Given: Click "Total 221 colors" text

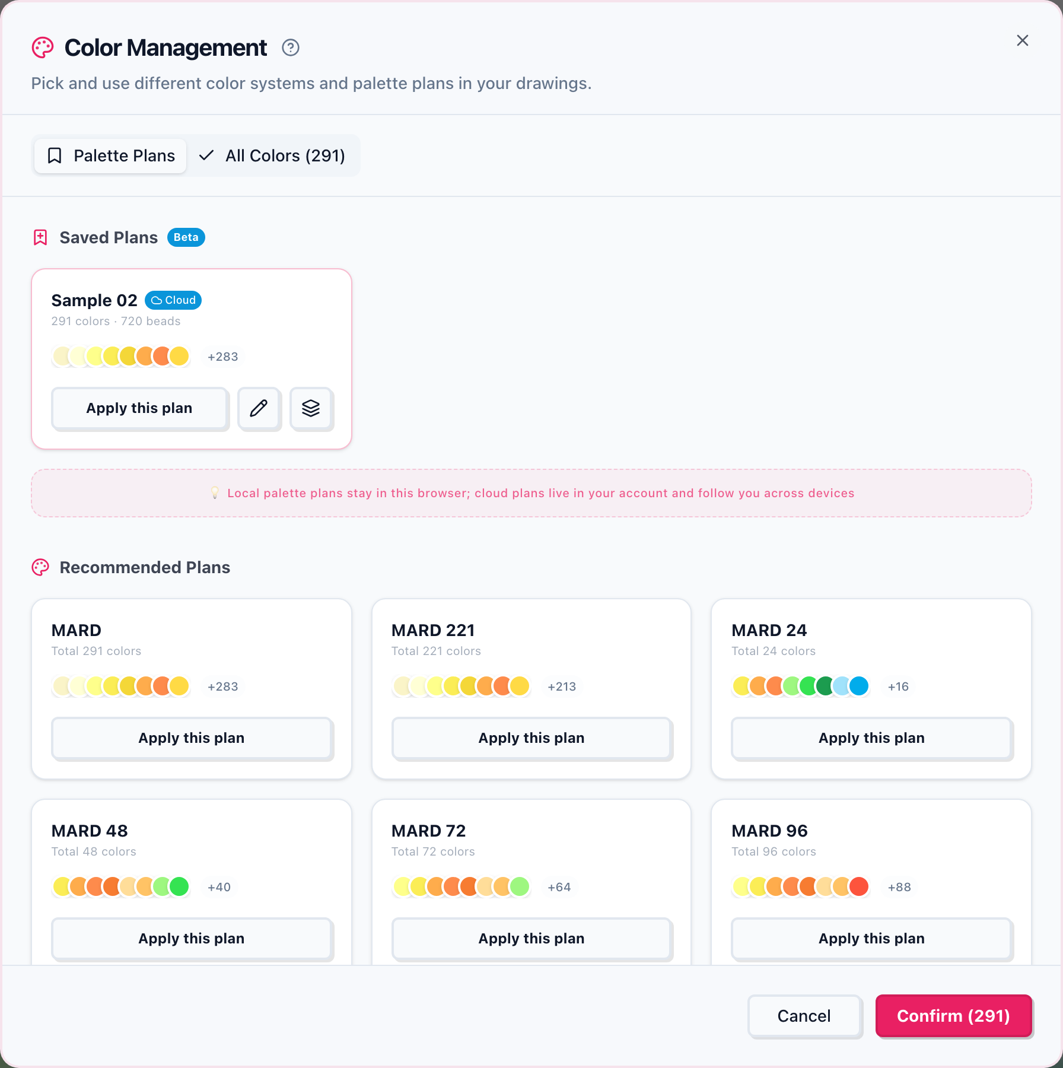Looking at the screenshot, I should coord(436,651).
